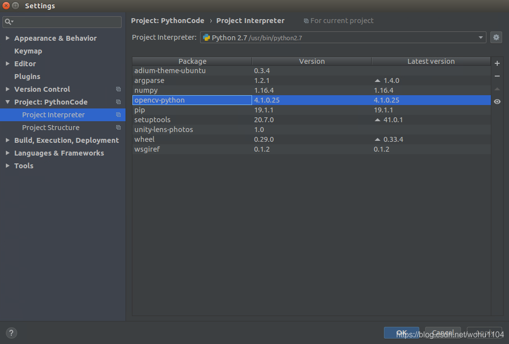The width and height of the screenshot is (509, 344).
Task: Click the search magnifier icon
Action: point(9,22)
